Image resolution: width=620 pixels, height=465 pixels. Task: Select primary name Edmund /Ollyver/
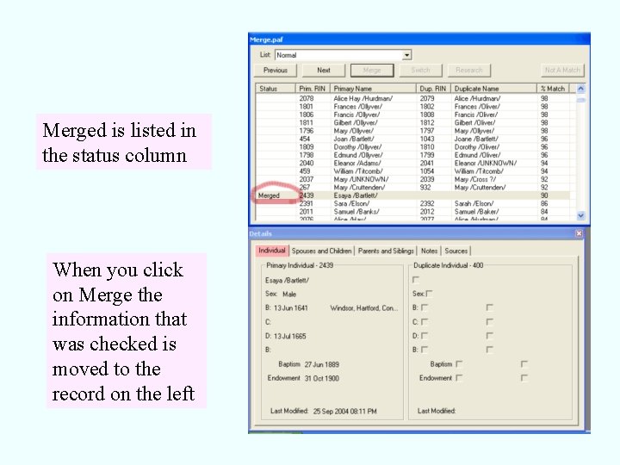pyautogui.click(x=358, y=155)
